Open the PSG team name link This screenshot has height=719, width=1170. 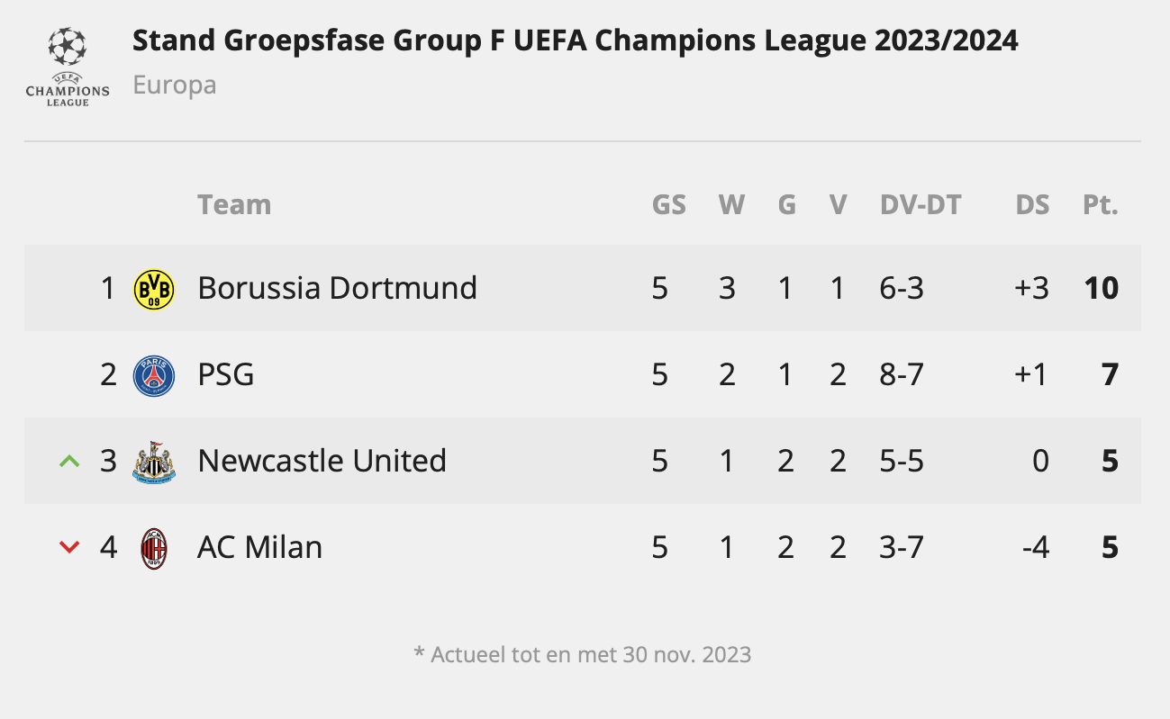tap(225, 374)
